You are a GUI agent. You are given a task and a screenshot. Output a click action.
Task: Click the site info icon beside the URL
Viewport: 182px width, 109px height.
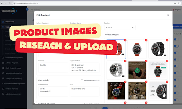click(14, 3)
